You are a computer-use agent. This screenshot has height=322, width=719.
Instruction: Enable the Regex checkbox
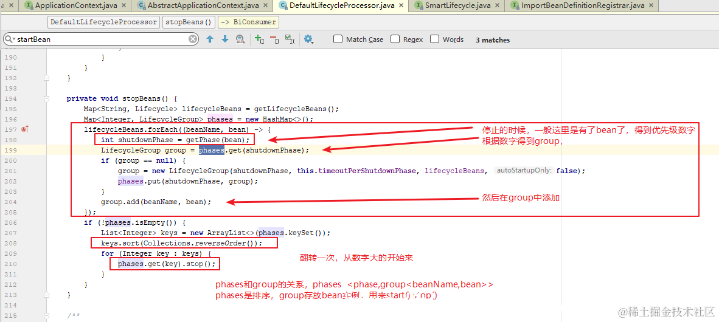pos(395,39)
